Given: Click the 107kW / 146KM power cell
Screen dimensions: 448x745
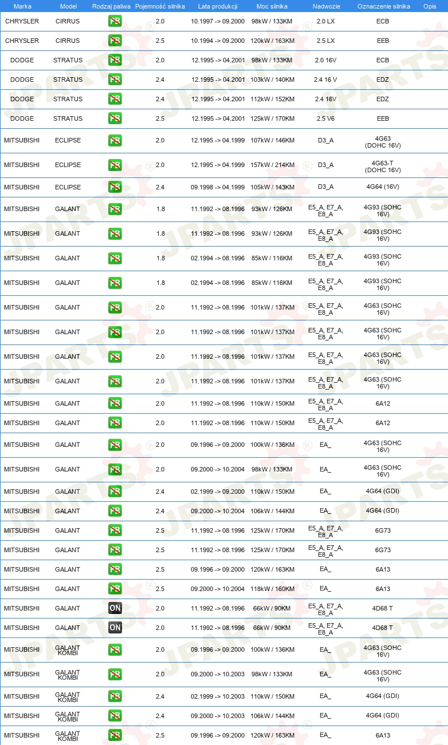Looking at the screenshot, I should click(x=273, y=140).
